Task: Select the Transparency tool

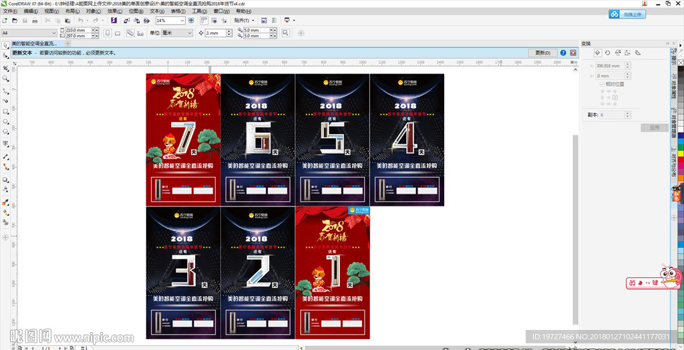Action: click(5, 190)
